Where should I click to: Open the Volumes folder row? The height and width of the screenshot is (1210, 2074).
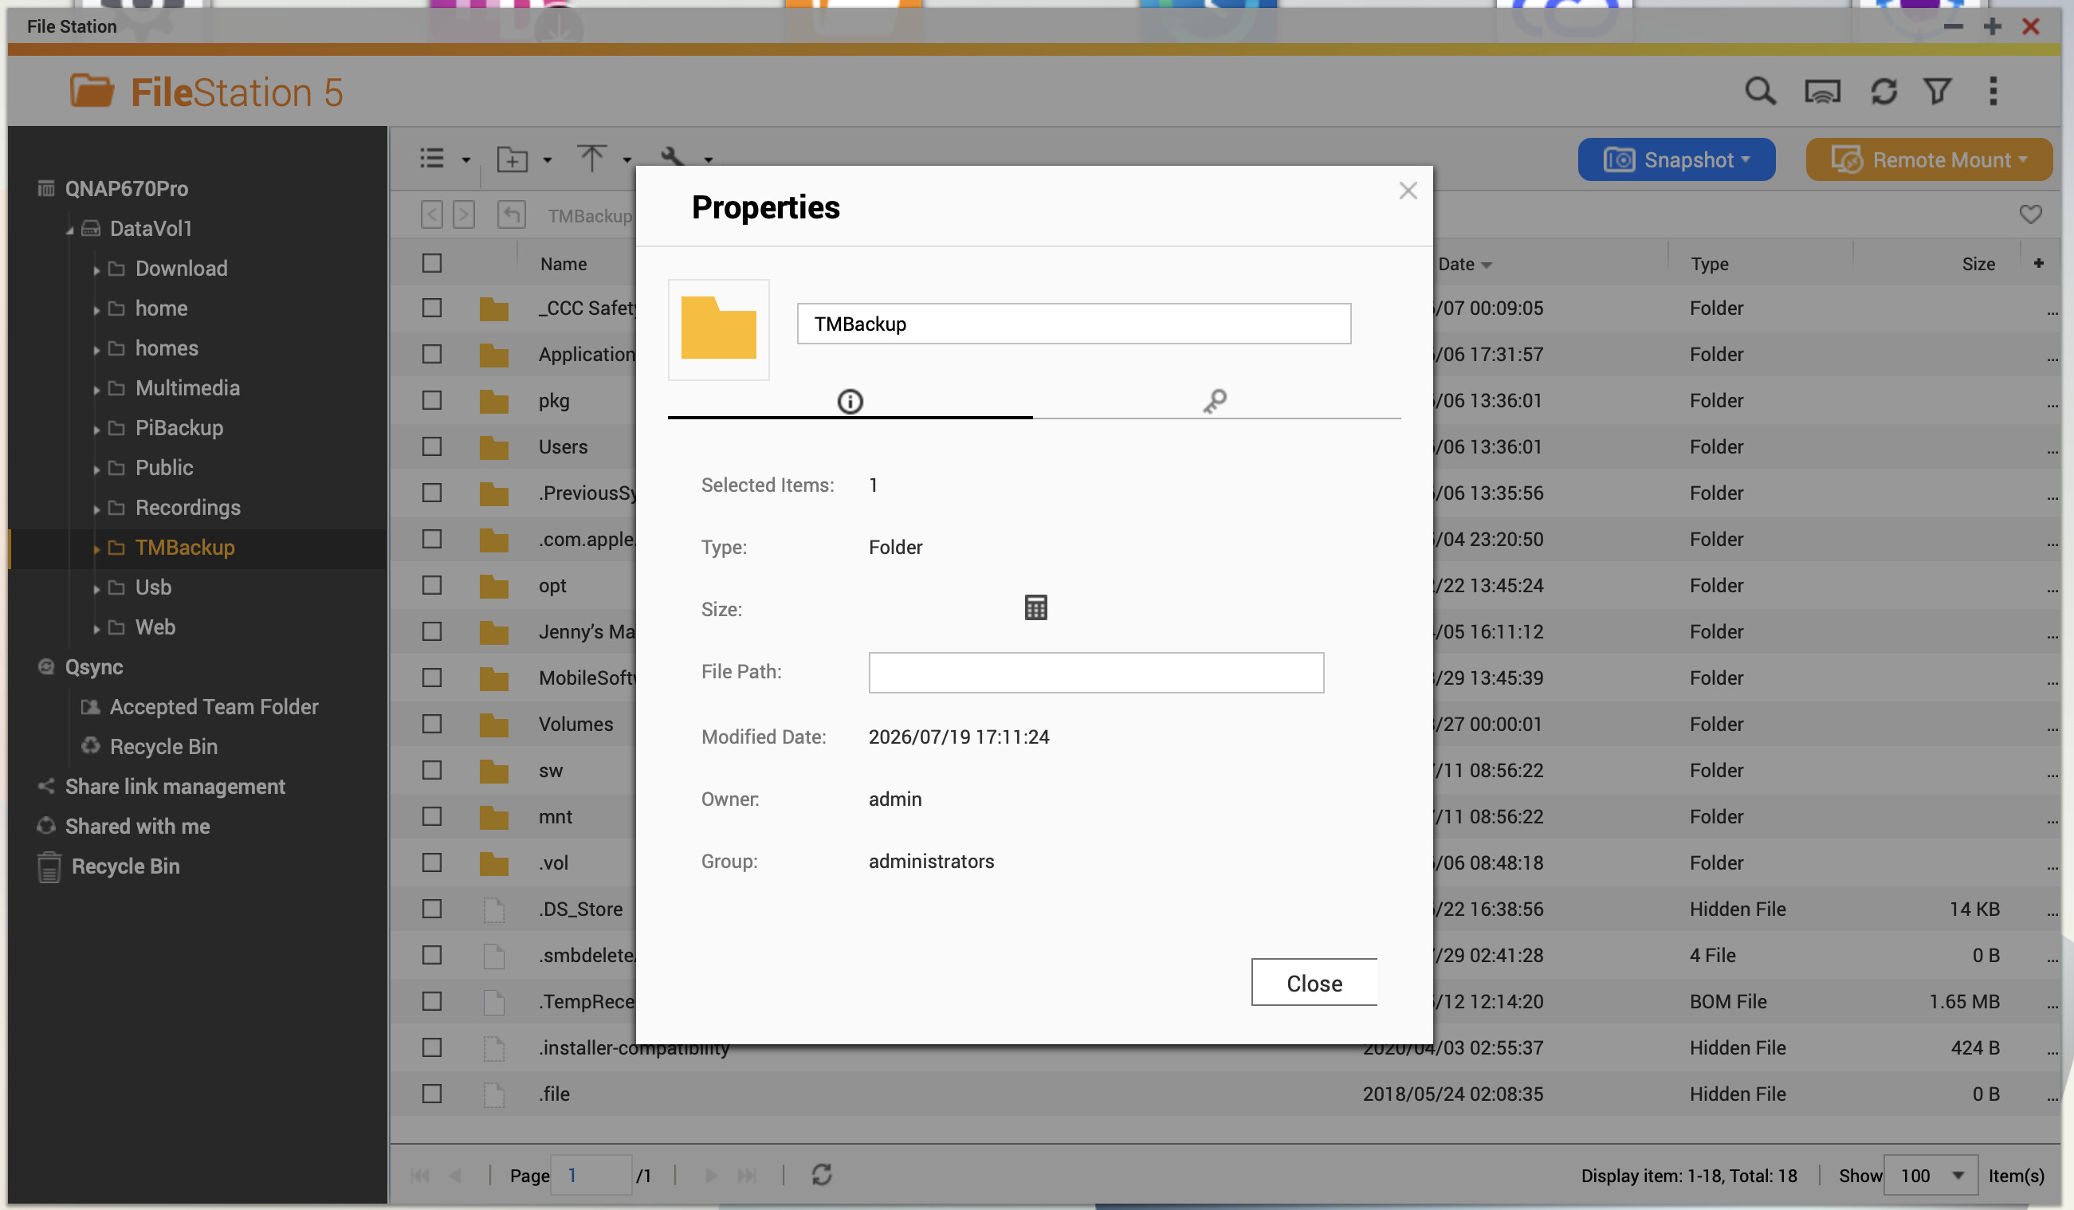[x=1224, y=724]
